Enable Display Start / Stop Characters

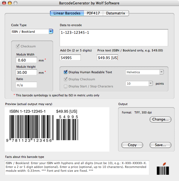click(66, 86)
